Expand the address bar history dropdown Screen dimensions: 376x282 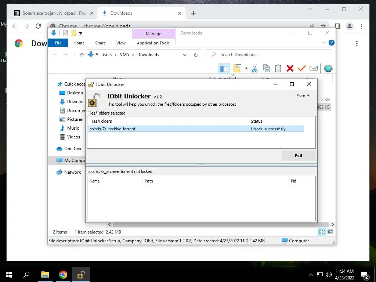tap(185, 55)
